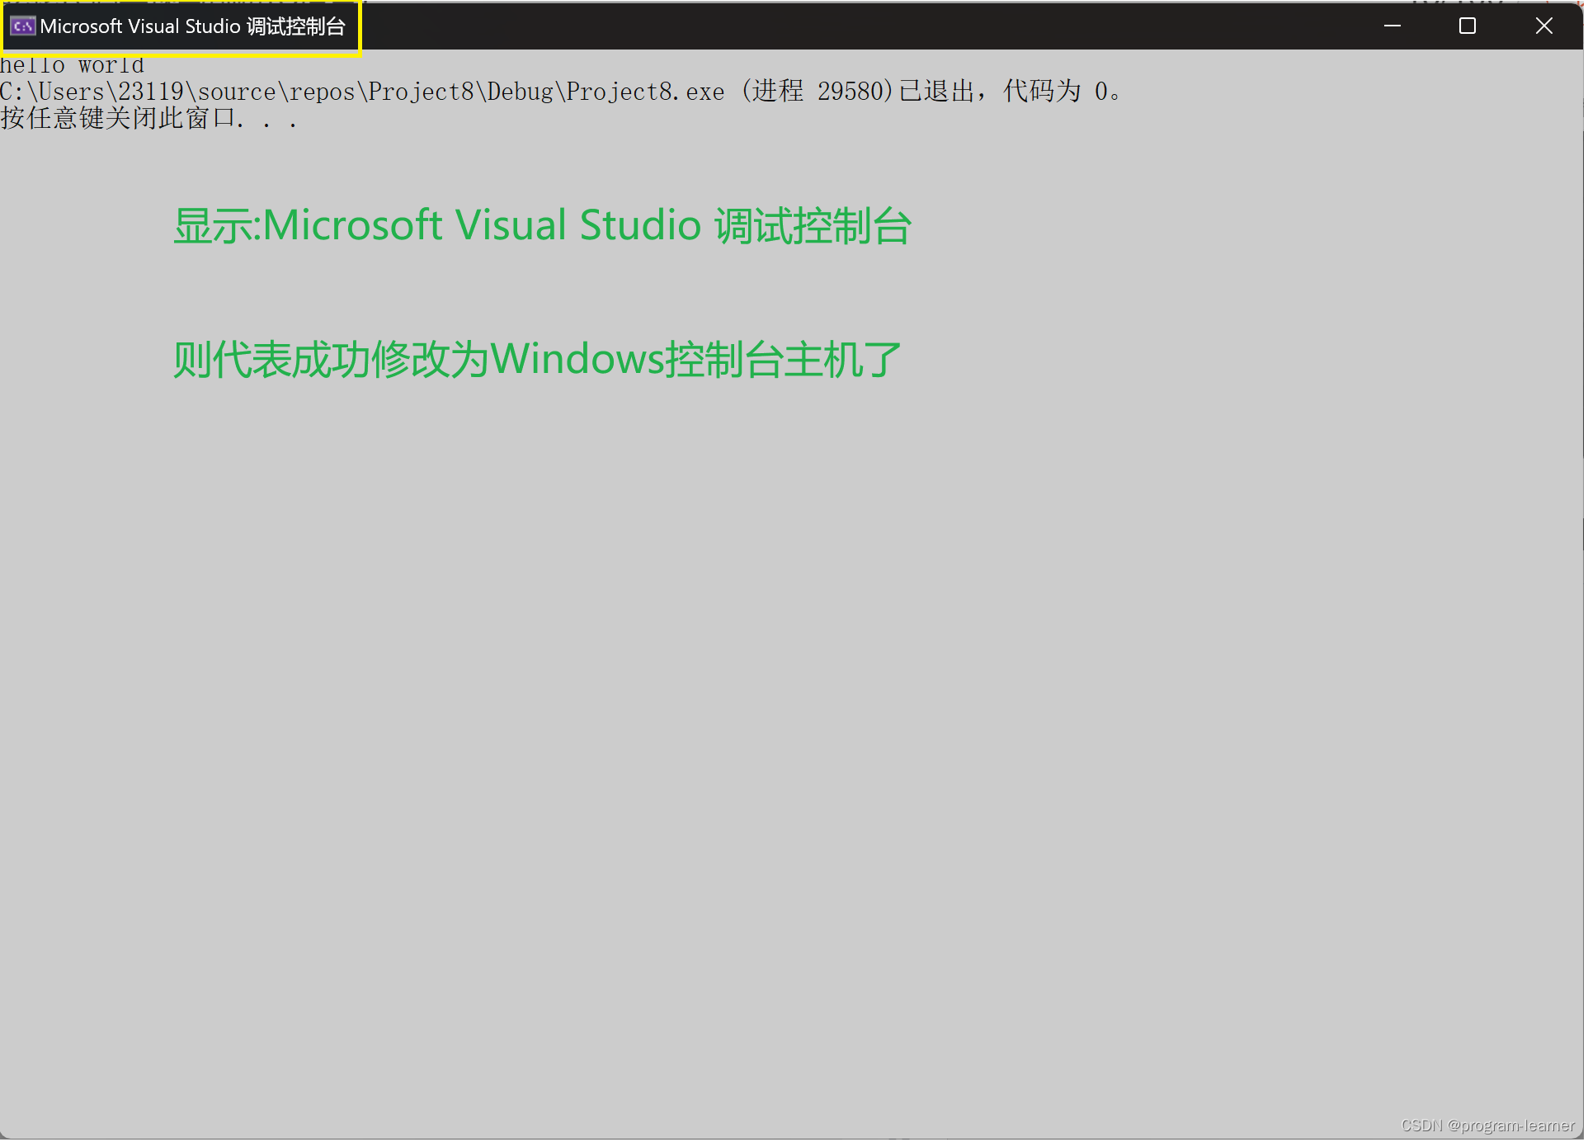This screenshot has width=1588, height=1142.
Task: Click the title 'Microsoft Visual Studio 调试控制台'
Action: tap(193, 26)
